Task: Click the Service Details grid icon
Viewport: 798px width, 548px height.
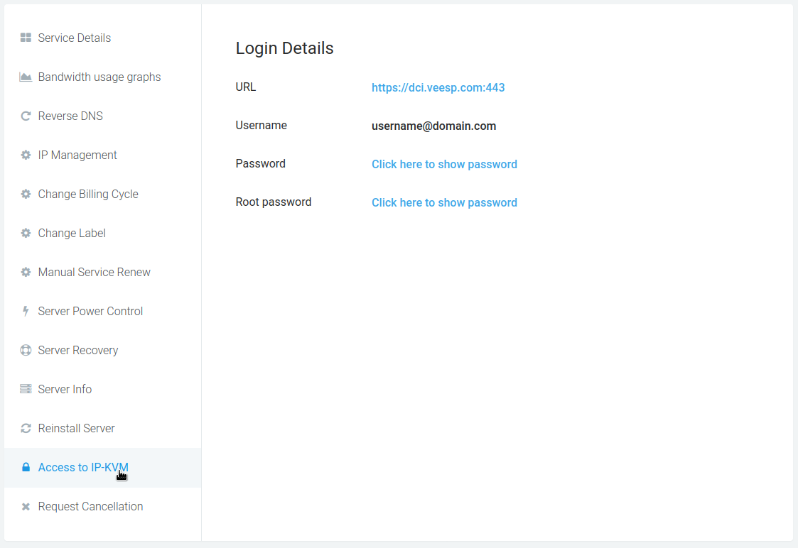Action: pyautogui.click(x=26, y=38)
